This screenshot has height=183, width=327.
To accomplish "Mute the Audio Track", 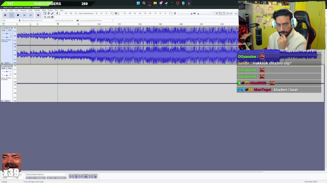I will coord(4,68).
